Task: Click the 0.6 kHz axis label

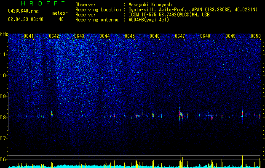Action: pos(3,160)
